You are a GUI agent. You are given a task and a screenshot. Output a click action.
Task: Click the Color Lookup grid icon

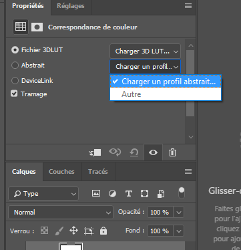click(21, 27)
